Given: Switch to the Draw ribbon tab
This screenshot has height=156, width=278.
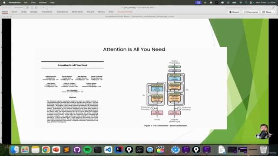Looking at the screenshot, I should 24,12.
